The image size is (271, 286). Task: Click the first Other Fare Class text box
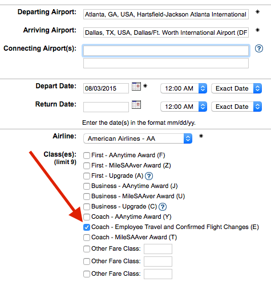tap(158, 249)
